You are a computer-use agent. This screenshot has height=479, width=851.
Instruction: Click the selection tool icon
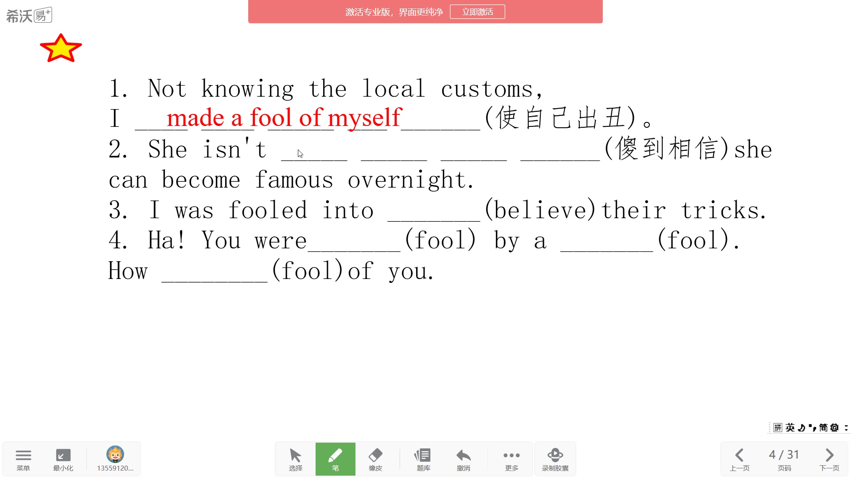pos(295,458)
